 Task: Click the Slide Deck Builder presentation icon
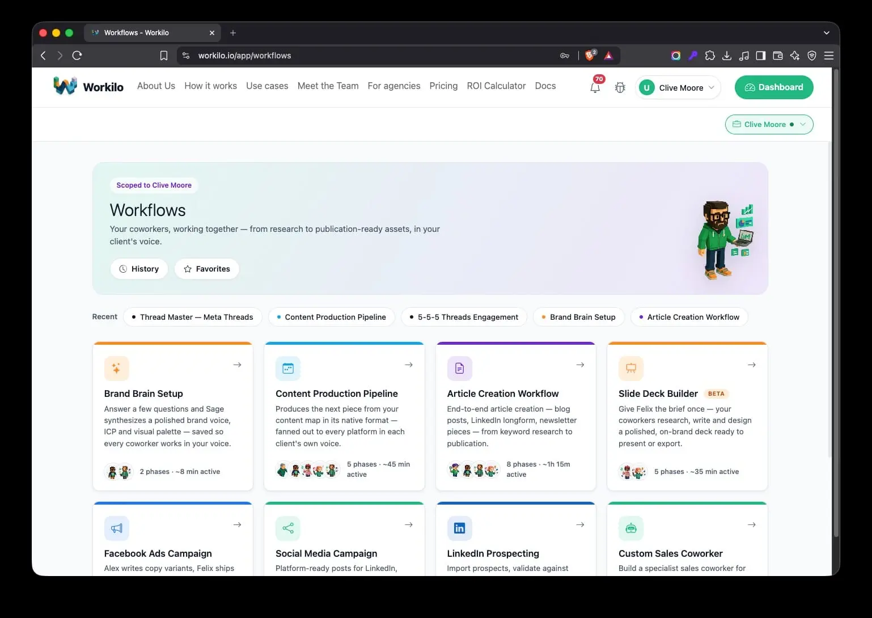click(x=631, y=369)
